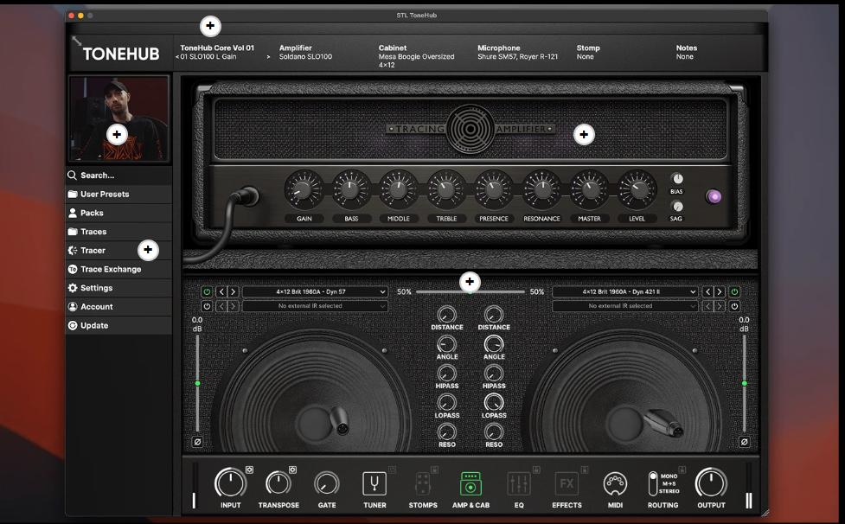Screen dimensions: 845x524
Task: Click the GAIN knob on amplifier
Action: click(x=304, y=189)
